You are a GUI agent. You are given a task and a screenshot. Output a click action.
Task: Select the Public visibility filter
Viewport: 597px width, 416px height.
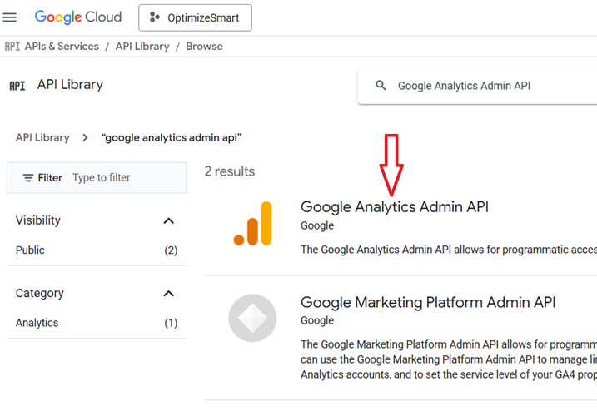[x=31, y=250]
